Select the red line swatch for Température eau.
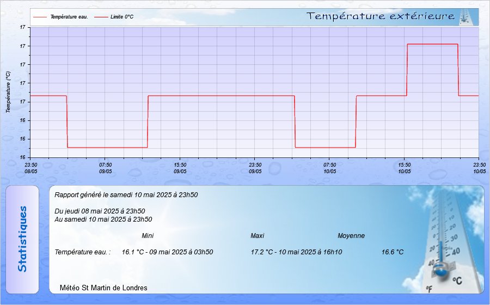 (x=40, y=17)
